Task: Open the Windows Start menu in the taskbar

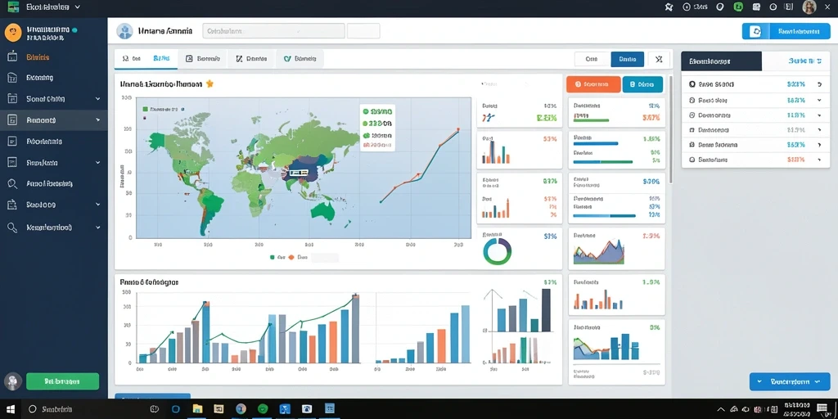Action: coord(11,409)
